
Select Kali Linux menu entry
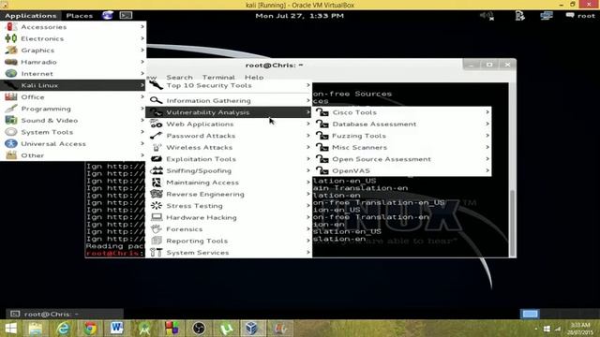(73, 85)
